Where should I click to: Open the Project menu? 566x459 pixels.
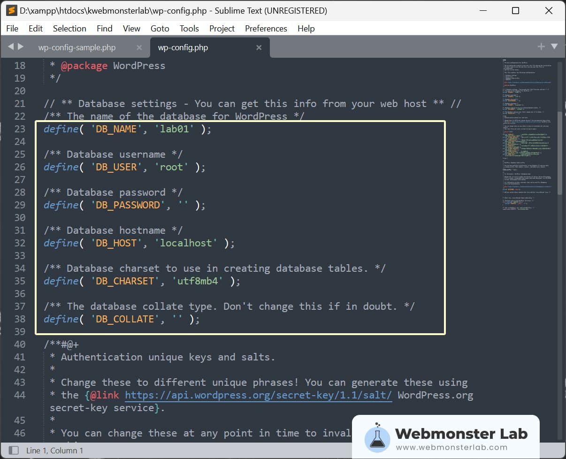222,29
